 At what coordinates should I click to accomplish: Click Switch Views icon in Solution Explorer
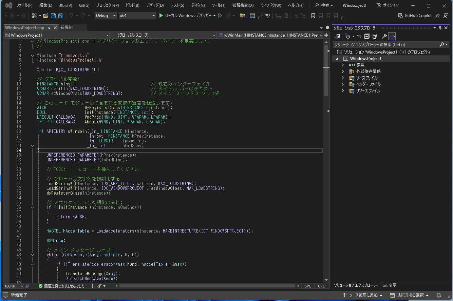click(337, 36)
